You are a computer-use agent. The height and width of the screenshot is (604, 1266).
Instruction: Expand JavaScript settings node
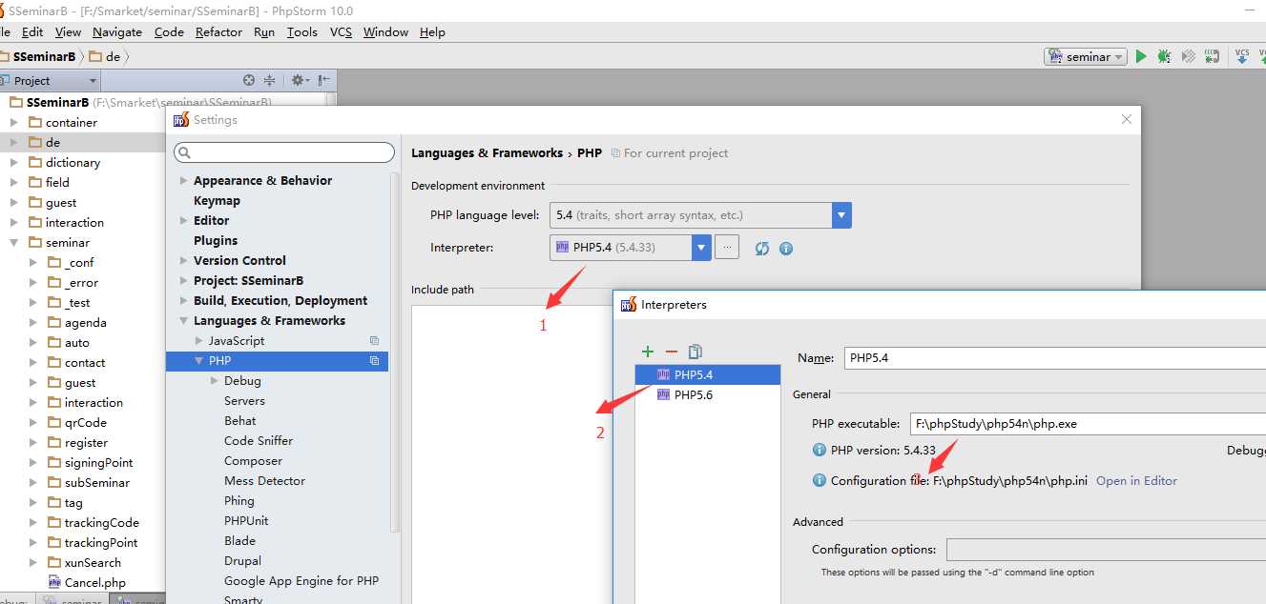[198, 340]
